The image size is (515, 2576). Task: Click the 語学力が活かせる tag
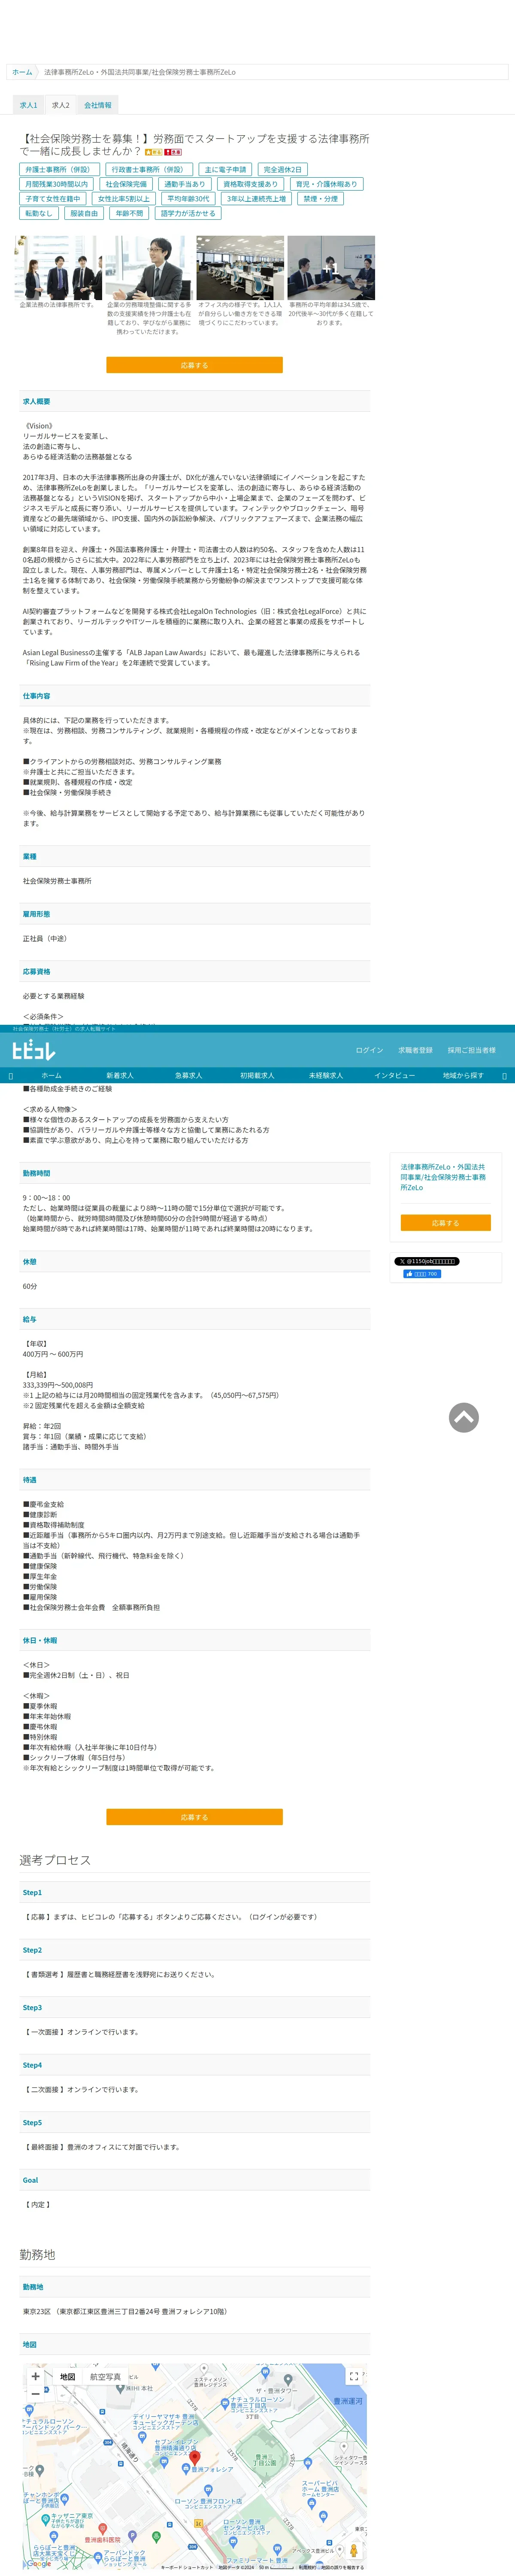(188, 213)
